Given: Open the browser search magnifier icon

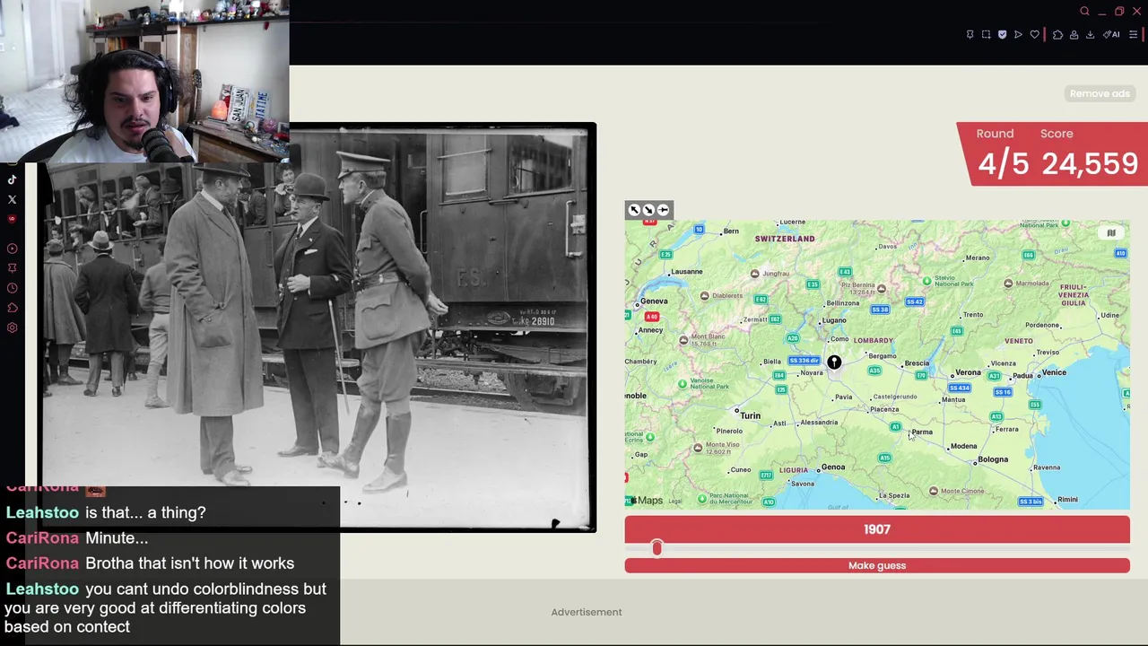Looking at the screenshot, I should point(1084,12).
